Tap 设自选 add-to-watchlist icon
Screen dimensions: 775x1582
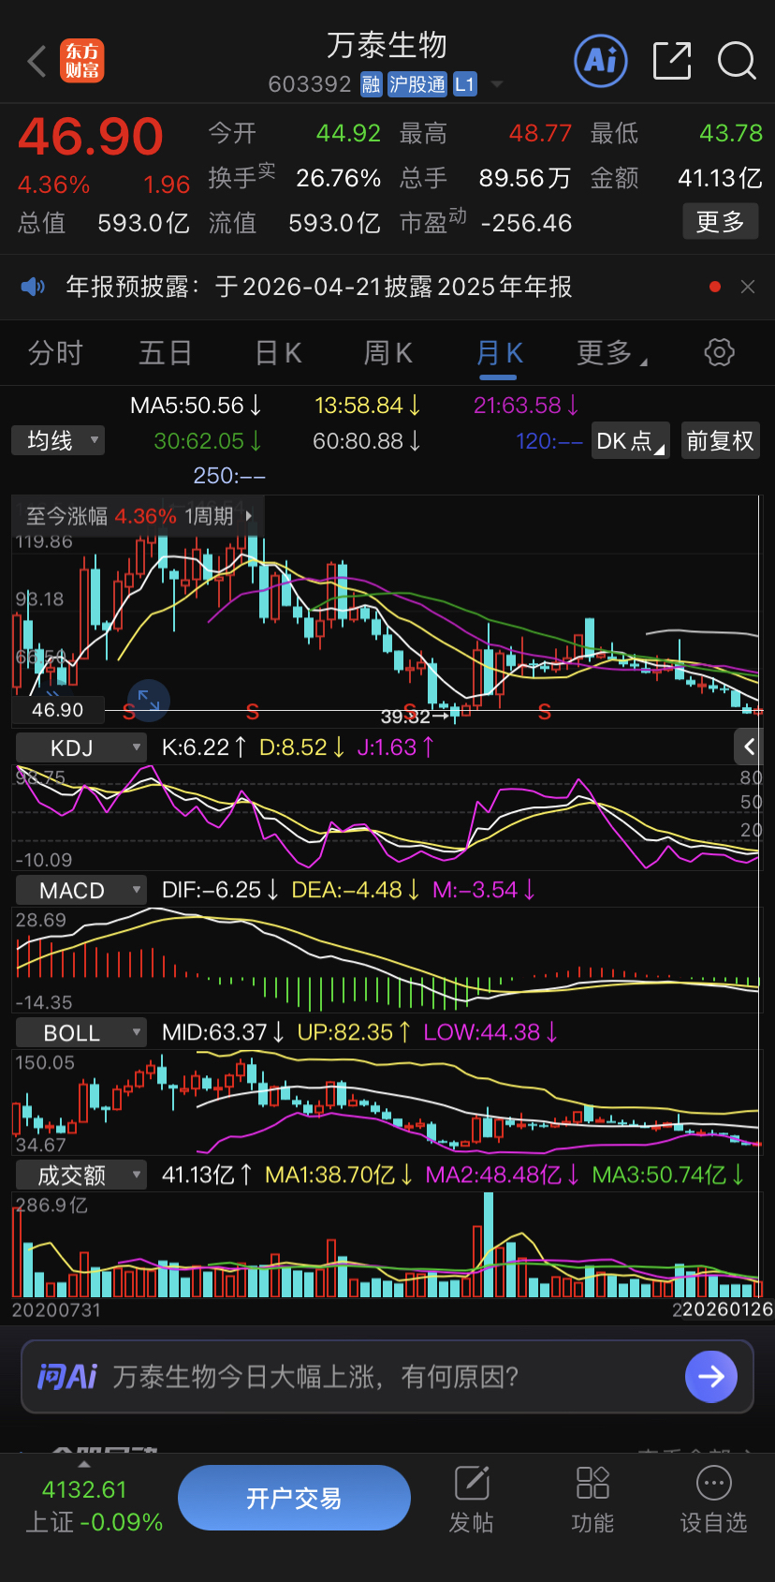pyautogui.click(x=713, y=1500)
